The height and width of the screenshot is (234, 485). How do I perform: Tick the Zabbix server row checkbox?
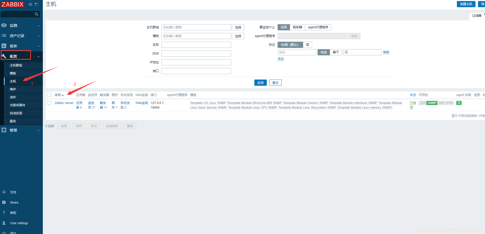49,103
